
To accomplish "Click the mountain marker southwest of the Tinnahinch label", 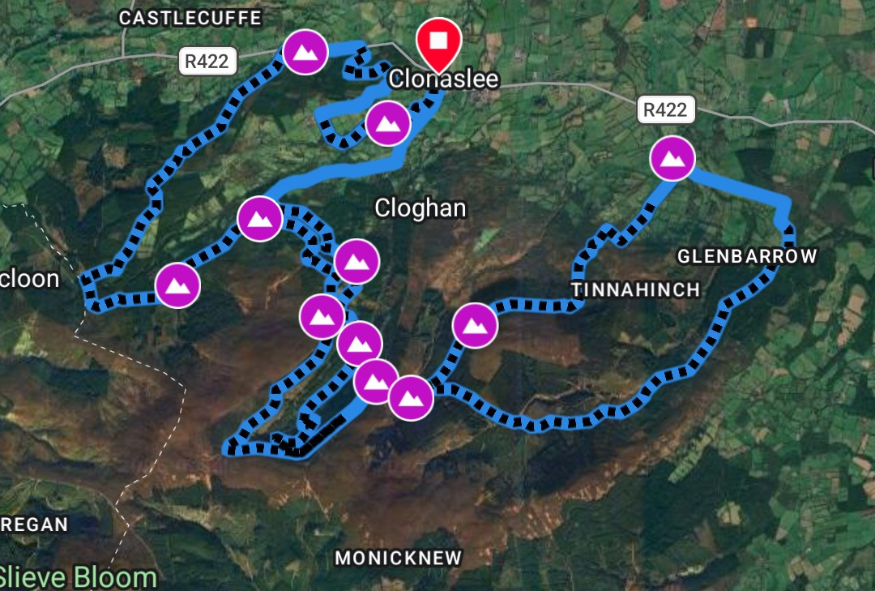I will tap(474, 326).
